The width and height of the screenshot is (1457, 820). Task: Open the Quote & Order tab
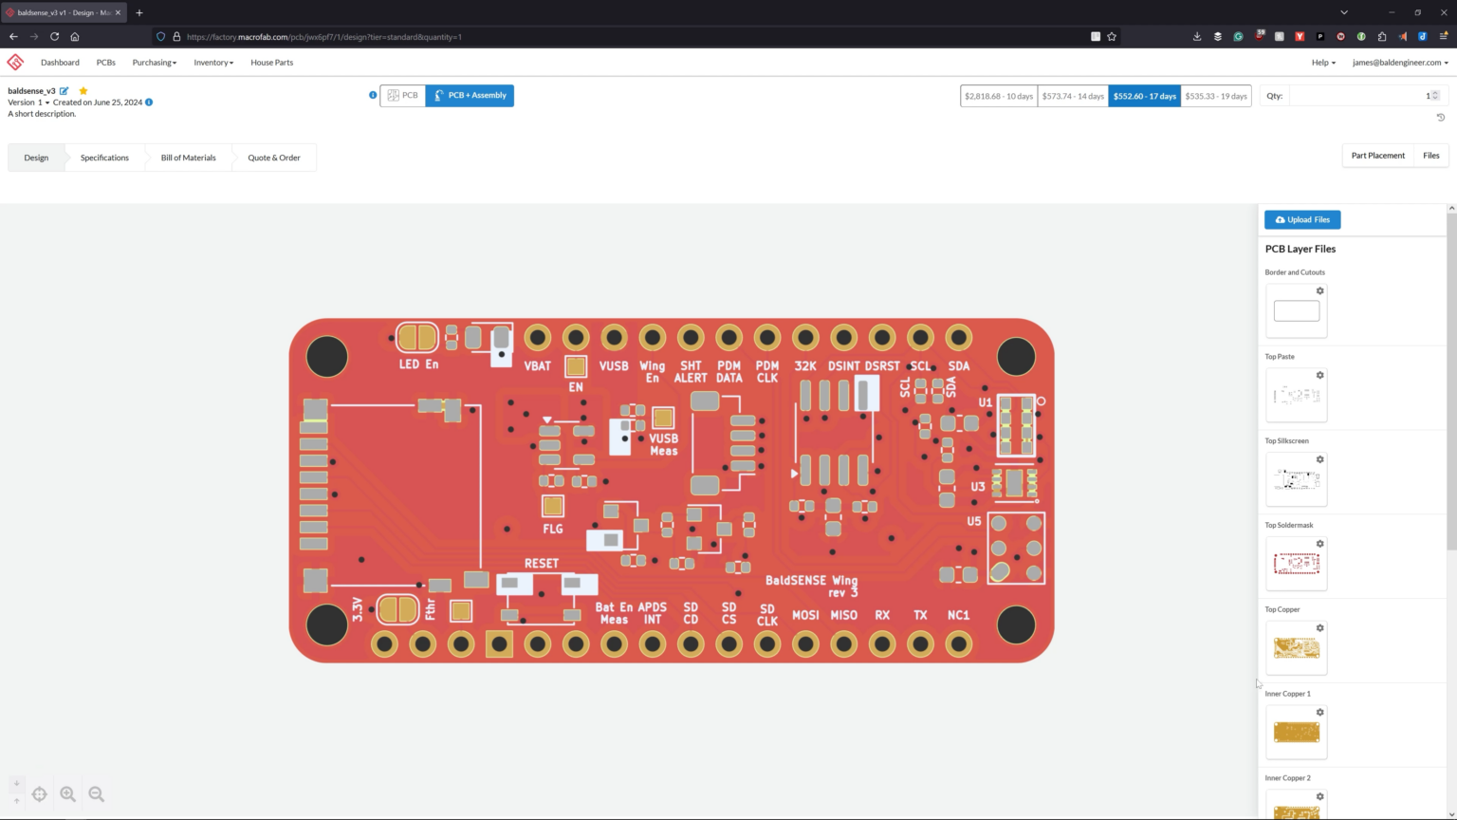(x=273, y=158)
